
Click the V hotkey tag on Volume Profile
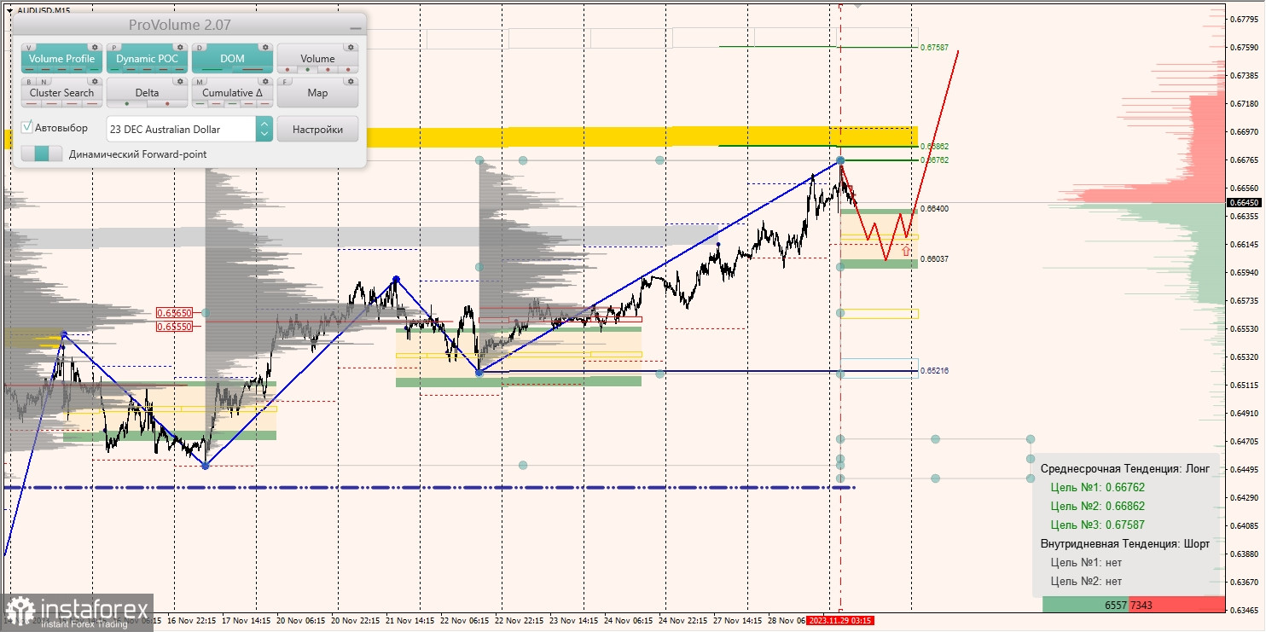pyautogui.click(x=29, y=48)
